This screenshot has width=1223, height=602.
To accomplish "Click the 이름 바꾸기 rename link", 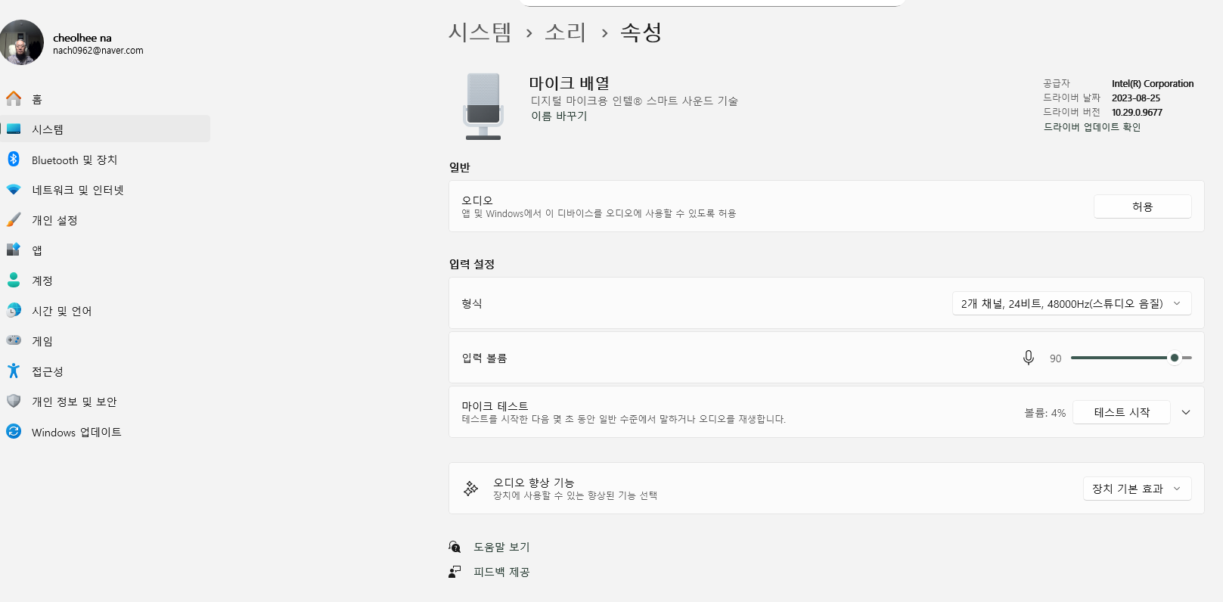I will tap(559, 116).
